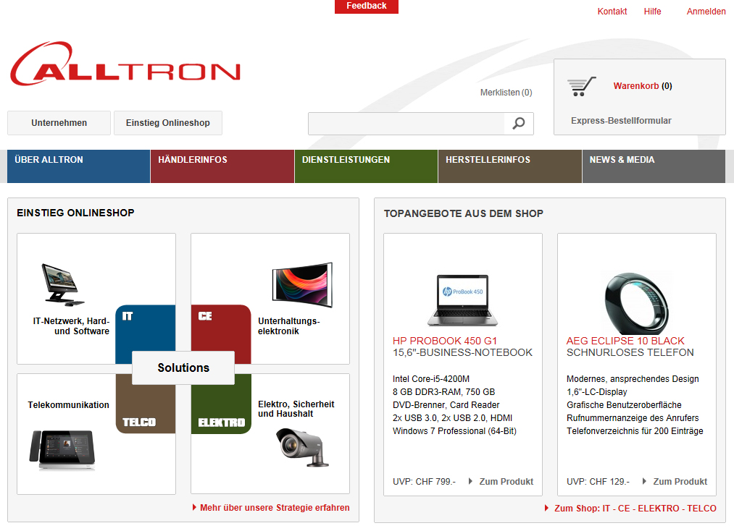This screenshot has height=531, width=734.
Task: Select the brown TELCO solutions tile
Action: click(x=146, y=404)
